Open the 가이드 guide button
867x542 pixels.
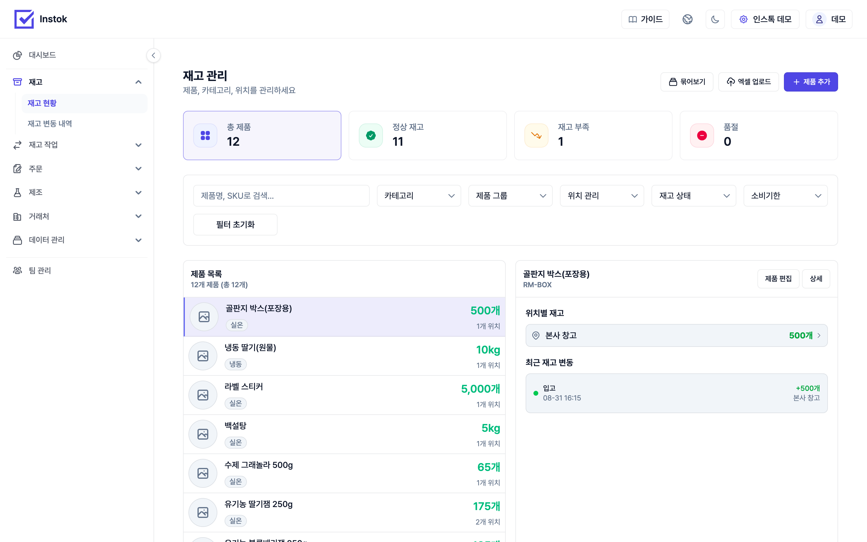645,19
